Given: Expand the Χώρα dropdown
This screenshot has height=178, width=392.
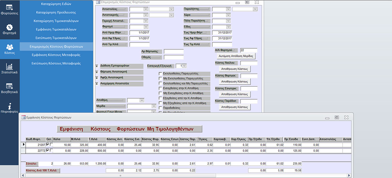Looking at the screenshot, I should point(228,15).
